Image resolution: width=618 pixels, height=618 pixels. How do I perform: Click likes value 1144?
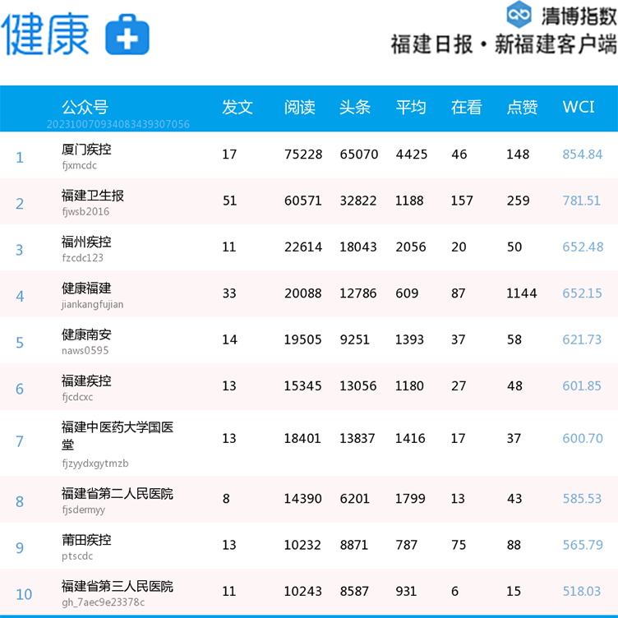[x=521, y=293]
